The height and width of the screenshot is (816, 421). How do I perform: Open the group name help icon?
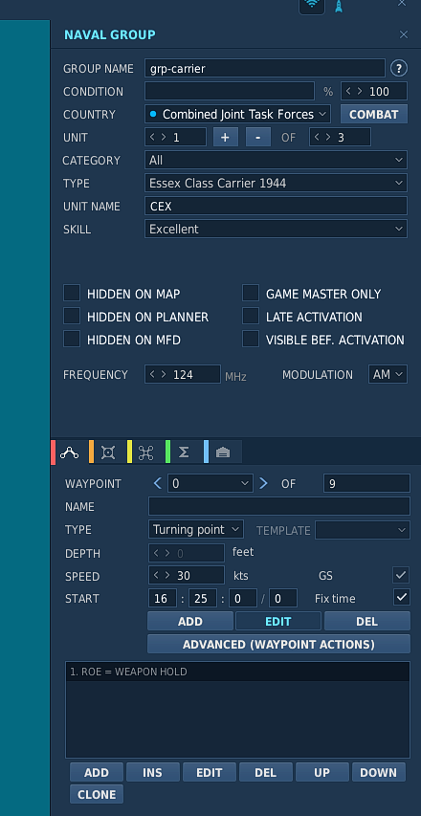click(x=398, y=68)
